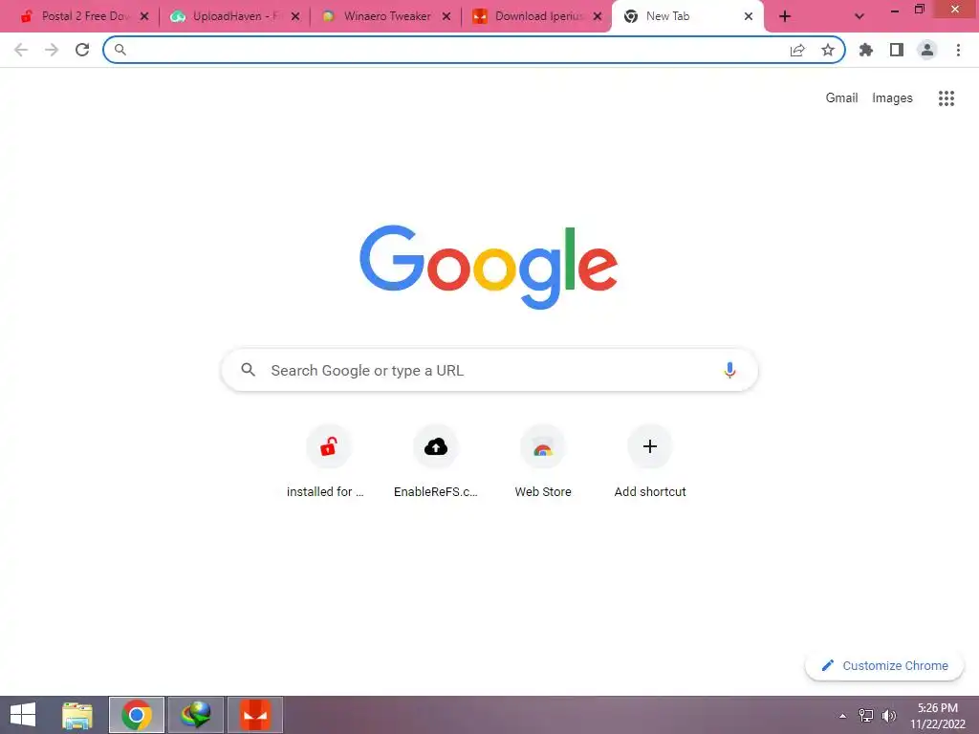Click the share this page icon

click(797, 50)
